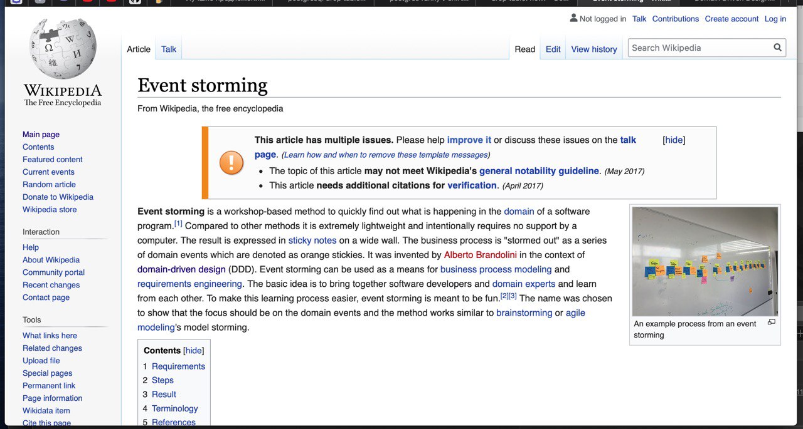Click the enlarge icon under the thumbnail
Screen dimensions: 803x429
tap(772, 323)
